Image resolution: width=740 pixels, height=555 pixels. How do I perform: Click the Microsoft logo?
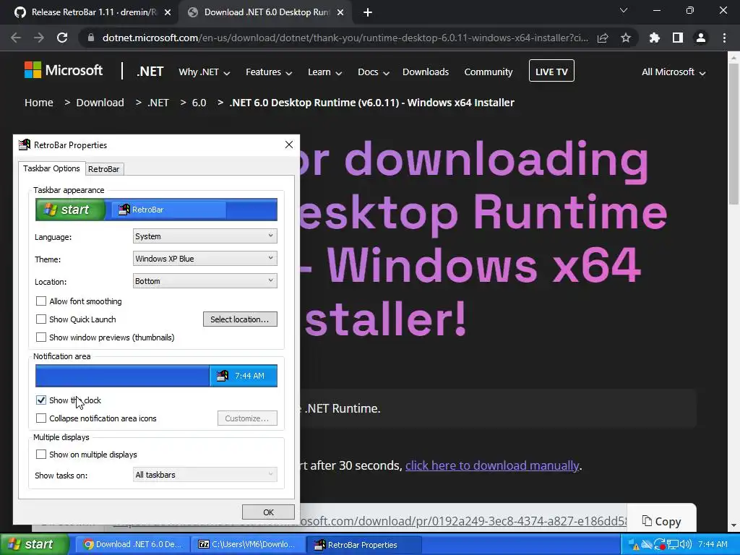click(x=64, y=70)
